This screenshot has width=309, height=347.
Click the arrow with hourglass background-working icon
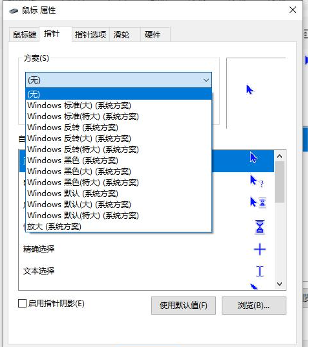point(258,202)
